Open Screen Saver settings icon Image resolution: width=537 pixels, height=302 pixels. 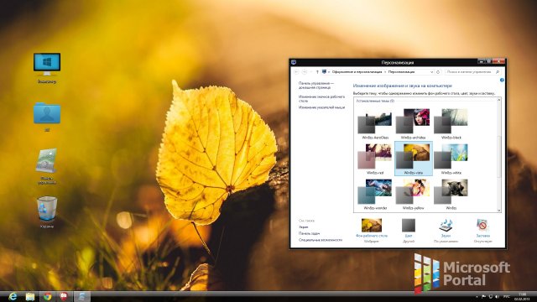[x=482, y=226]
